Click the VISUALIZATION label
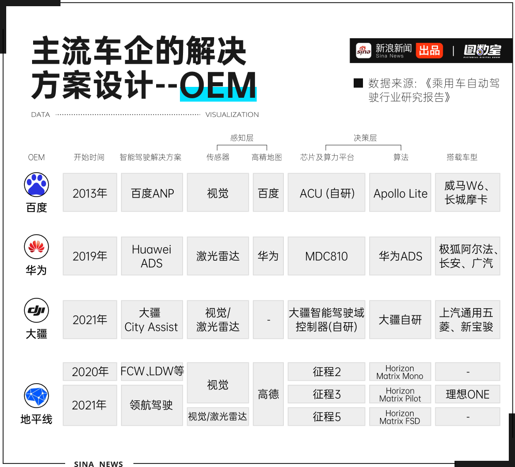This screenshot has width=515, height=467. [232, 115]
